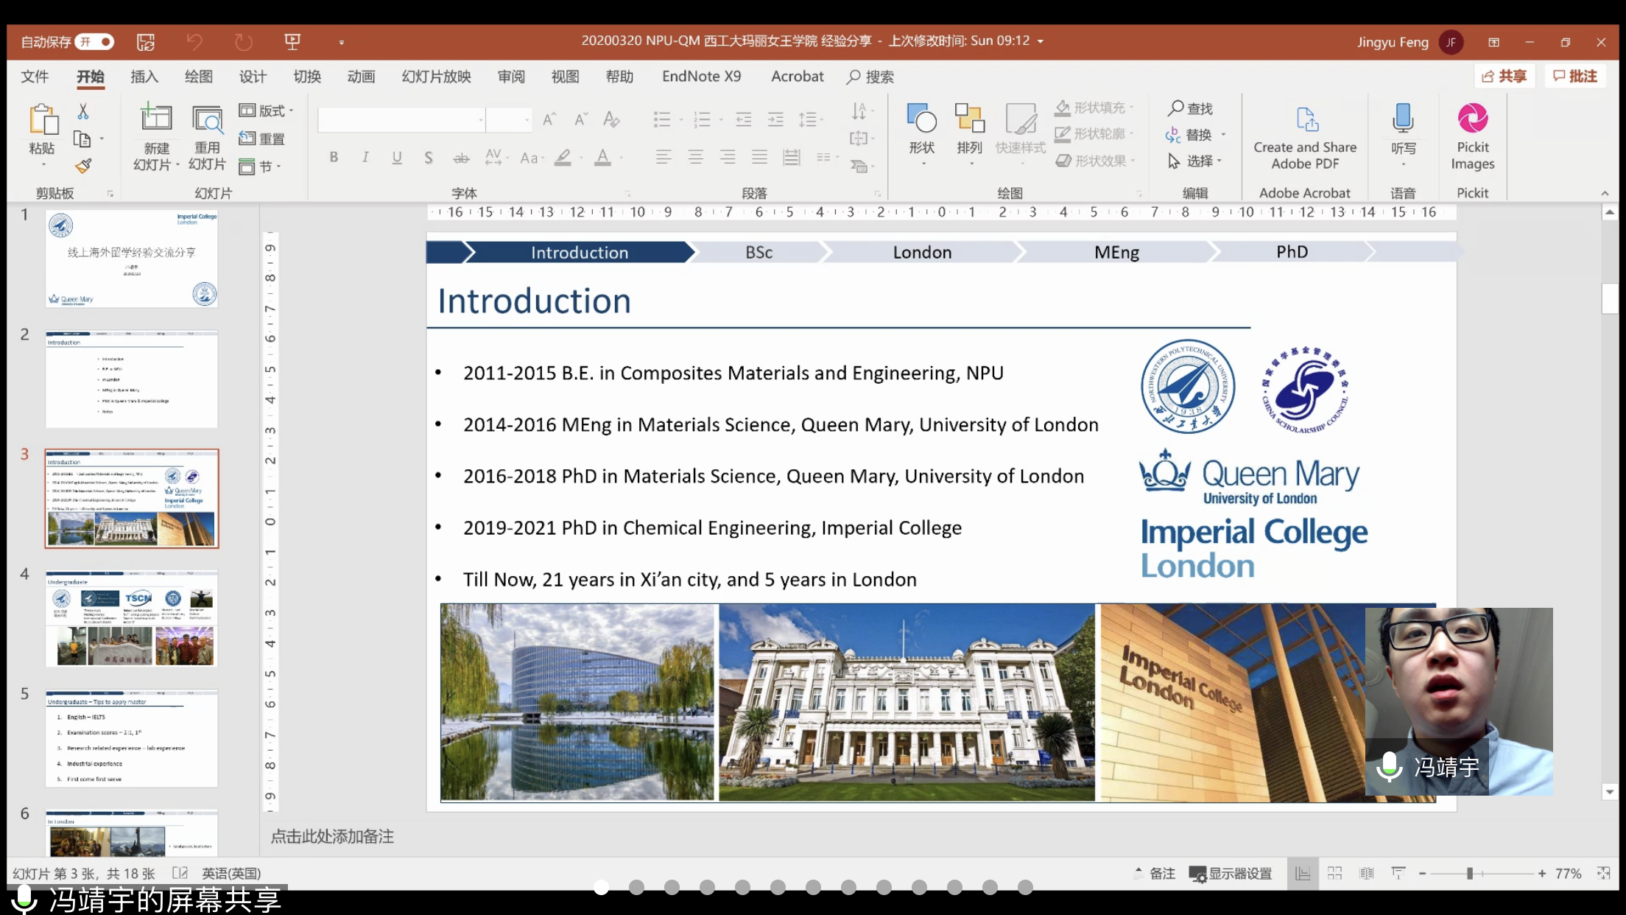Toggle the Notes pane button in status bar
This screenshot has width=1626, height=915.
tap(1155, 873)
